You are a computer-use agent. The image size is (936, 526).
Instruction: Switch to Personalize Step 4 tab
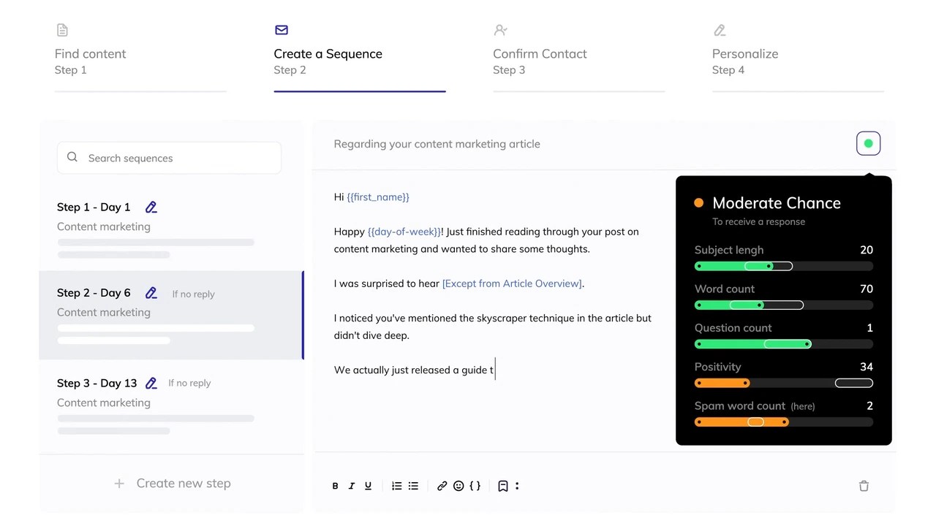click(799, 58)
